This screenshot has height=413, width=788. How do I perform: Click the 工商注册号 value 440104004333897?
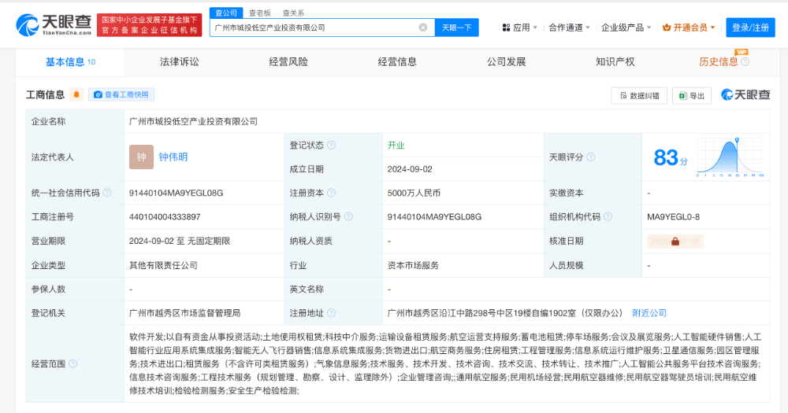[165, 217]
